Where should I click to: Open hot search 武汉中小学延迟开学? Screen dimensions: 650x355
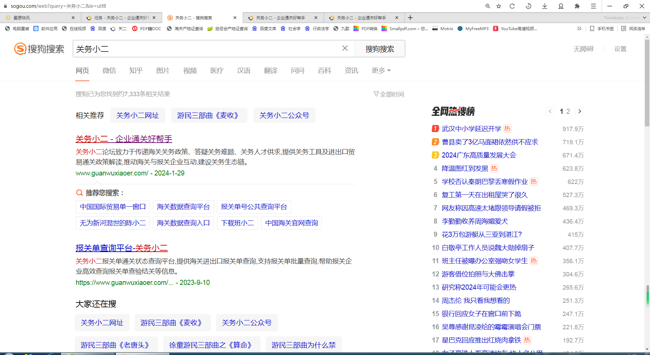[x=471, y=129]
